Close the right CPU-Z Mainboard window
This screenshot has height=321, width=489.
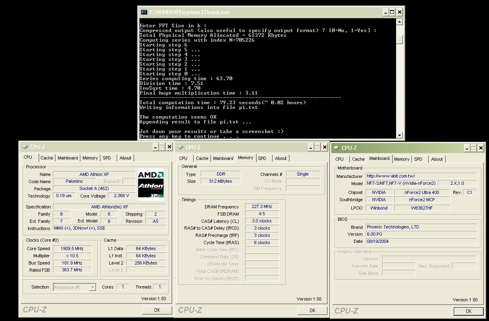pyautogui.click(x=481, y=148)
